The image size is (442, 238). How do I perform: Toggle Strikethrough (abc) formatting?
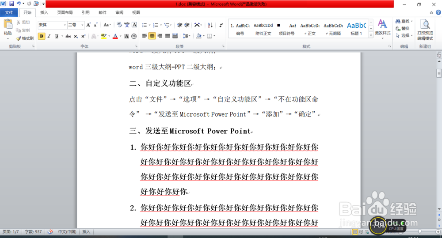click(x=68, y=36)
